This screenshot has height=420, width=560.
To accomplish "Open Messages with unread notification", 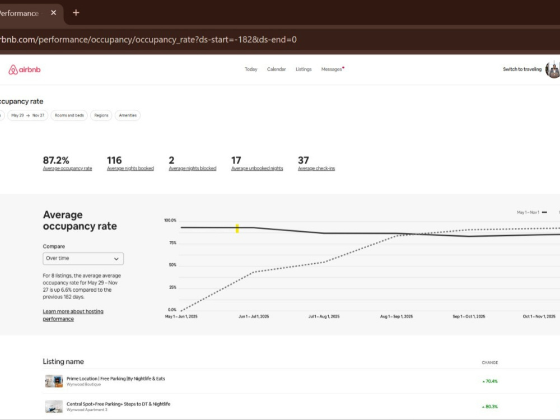I will pyautogui.click(x=332, y=69).
